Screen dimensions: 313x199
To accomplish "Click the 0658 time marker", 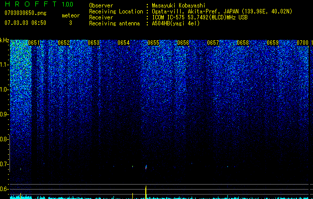I will coord(243,43).
